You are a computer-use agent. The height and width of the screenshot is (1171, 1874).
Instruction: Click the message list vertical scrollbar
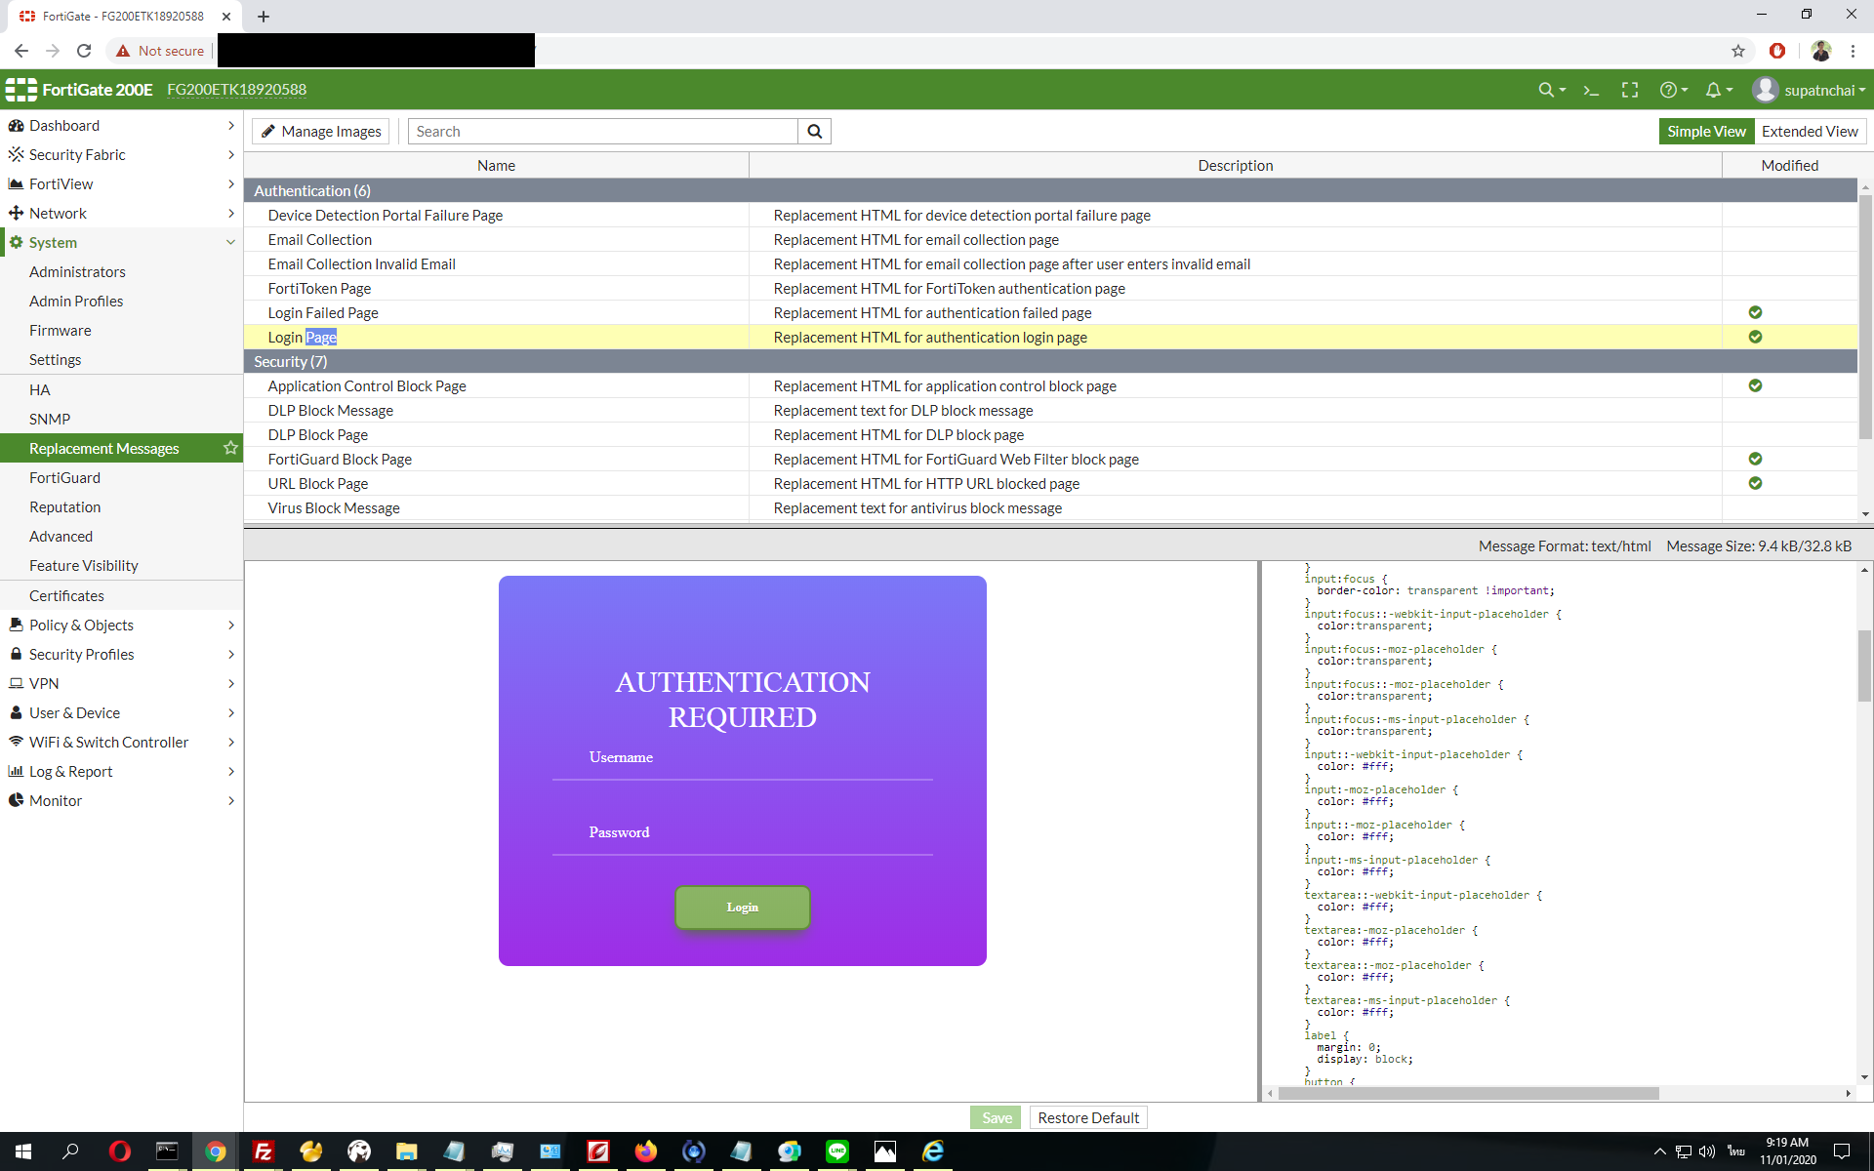click(1865, 317)
